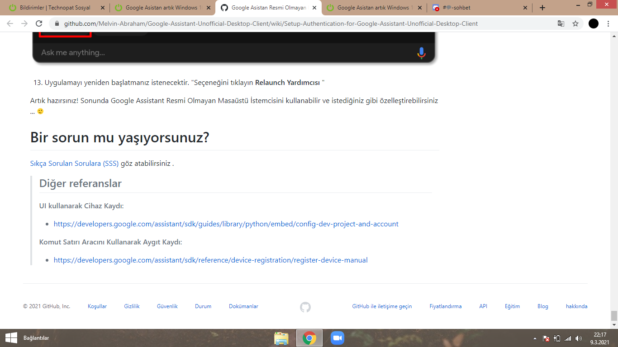Go back to the previous page
The width and height of the screenshot is (618, 347).
[11, 23]
